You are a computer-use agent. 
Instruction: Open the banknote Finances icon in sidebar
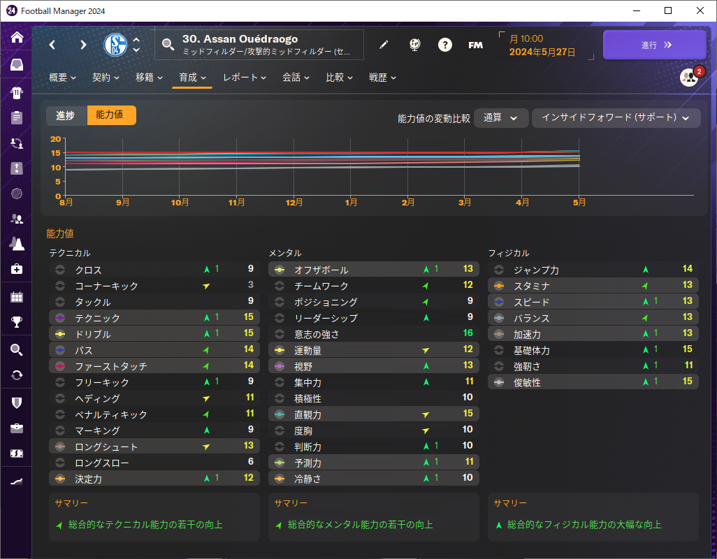click(17, 453)
